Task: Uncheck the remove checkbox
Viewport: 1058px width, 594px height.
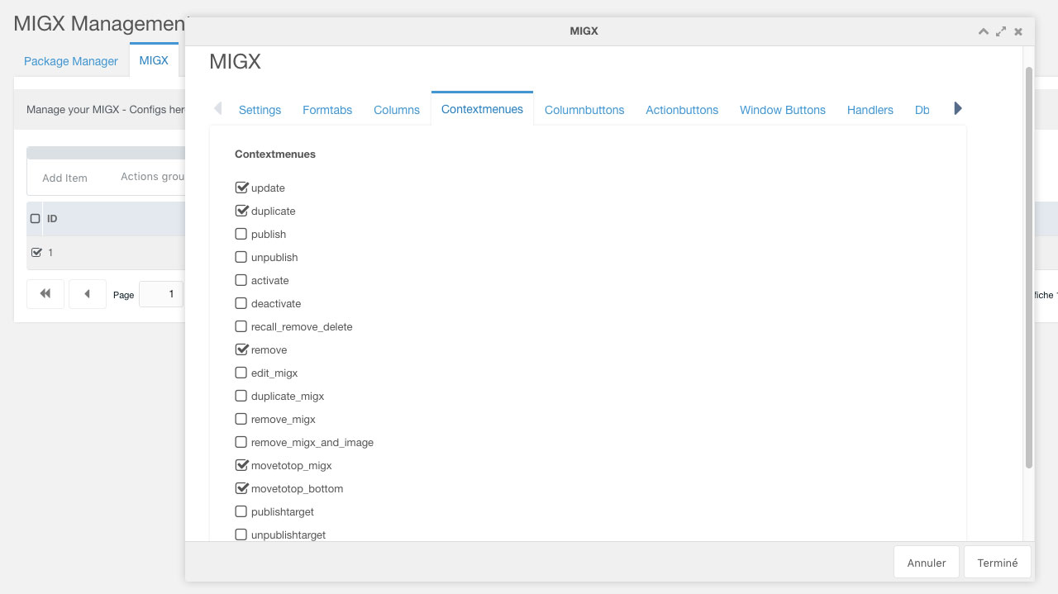Action: (x=241, y=349)
